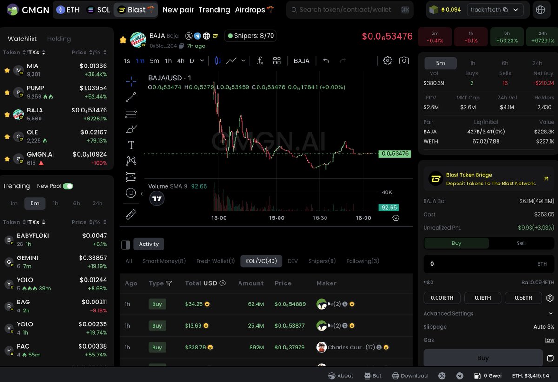Open language globe icon in header
The image size is (558, 382).
pyautogui.click(x=540, y=10)
